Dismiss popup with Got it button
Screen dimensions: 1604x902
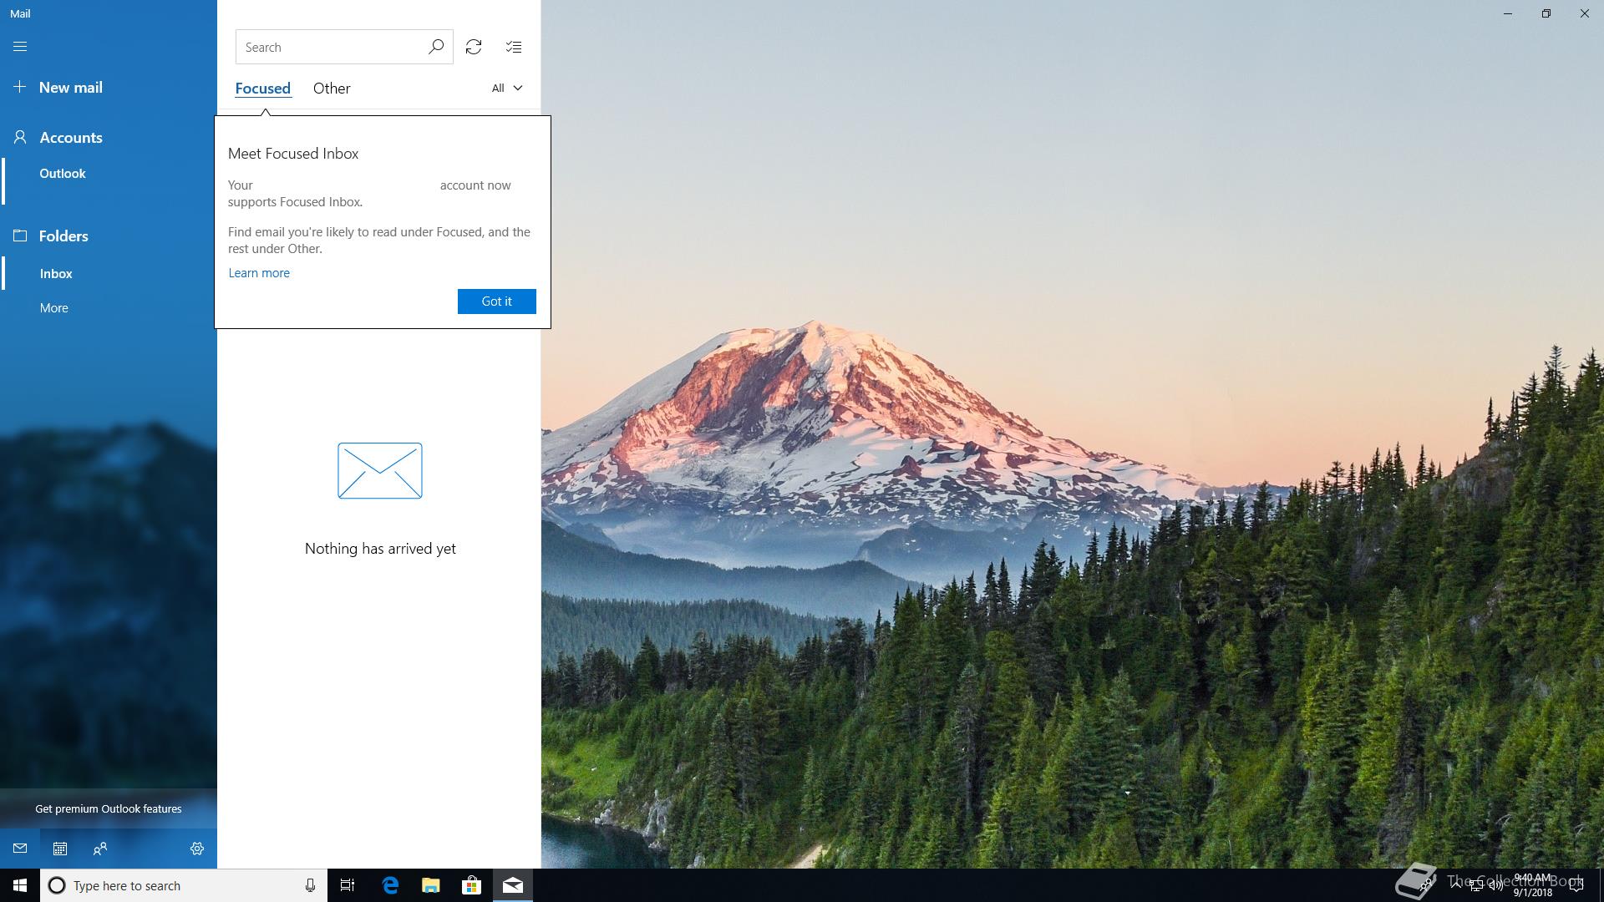coord(496,301)
